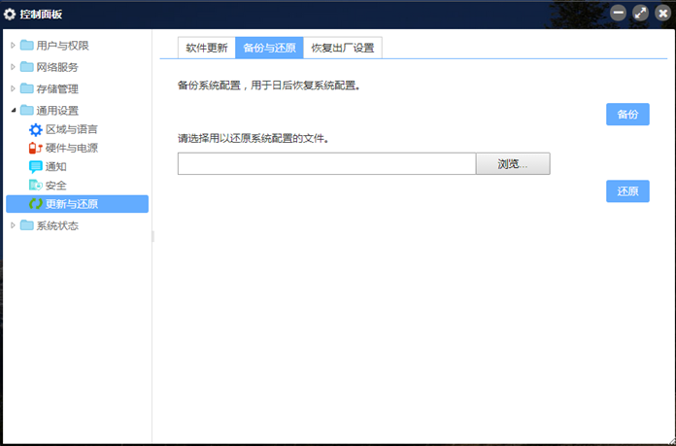
Task: Click the 浏览... file browse button
Action: point(513,163)
